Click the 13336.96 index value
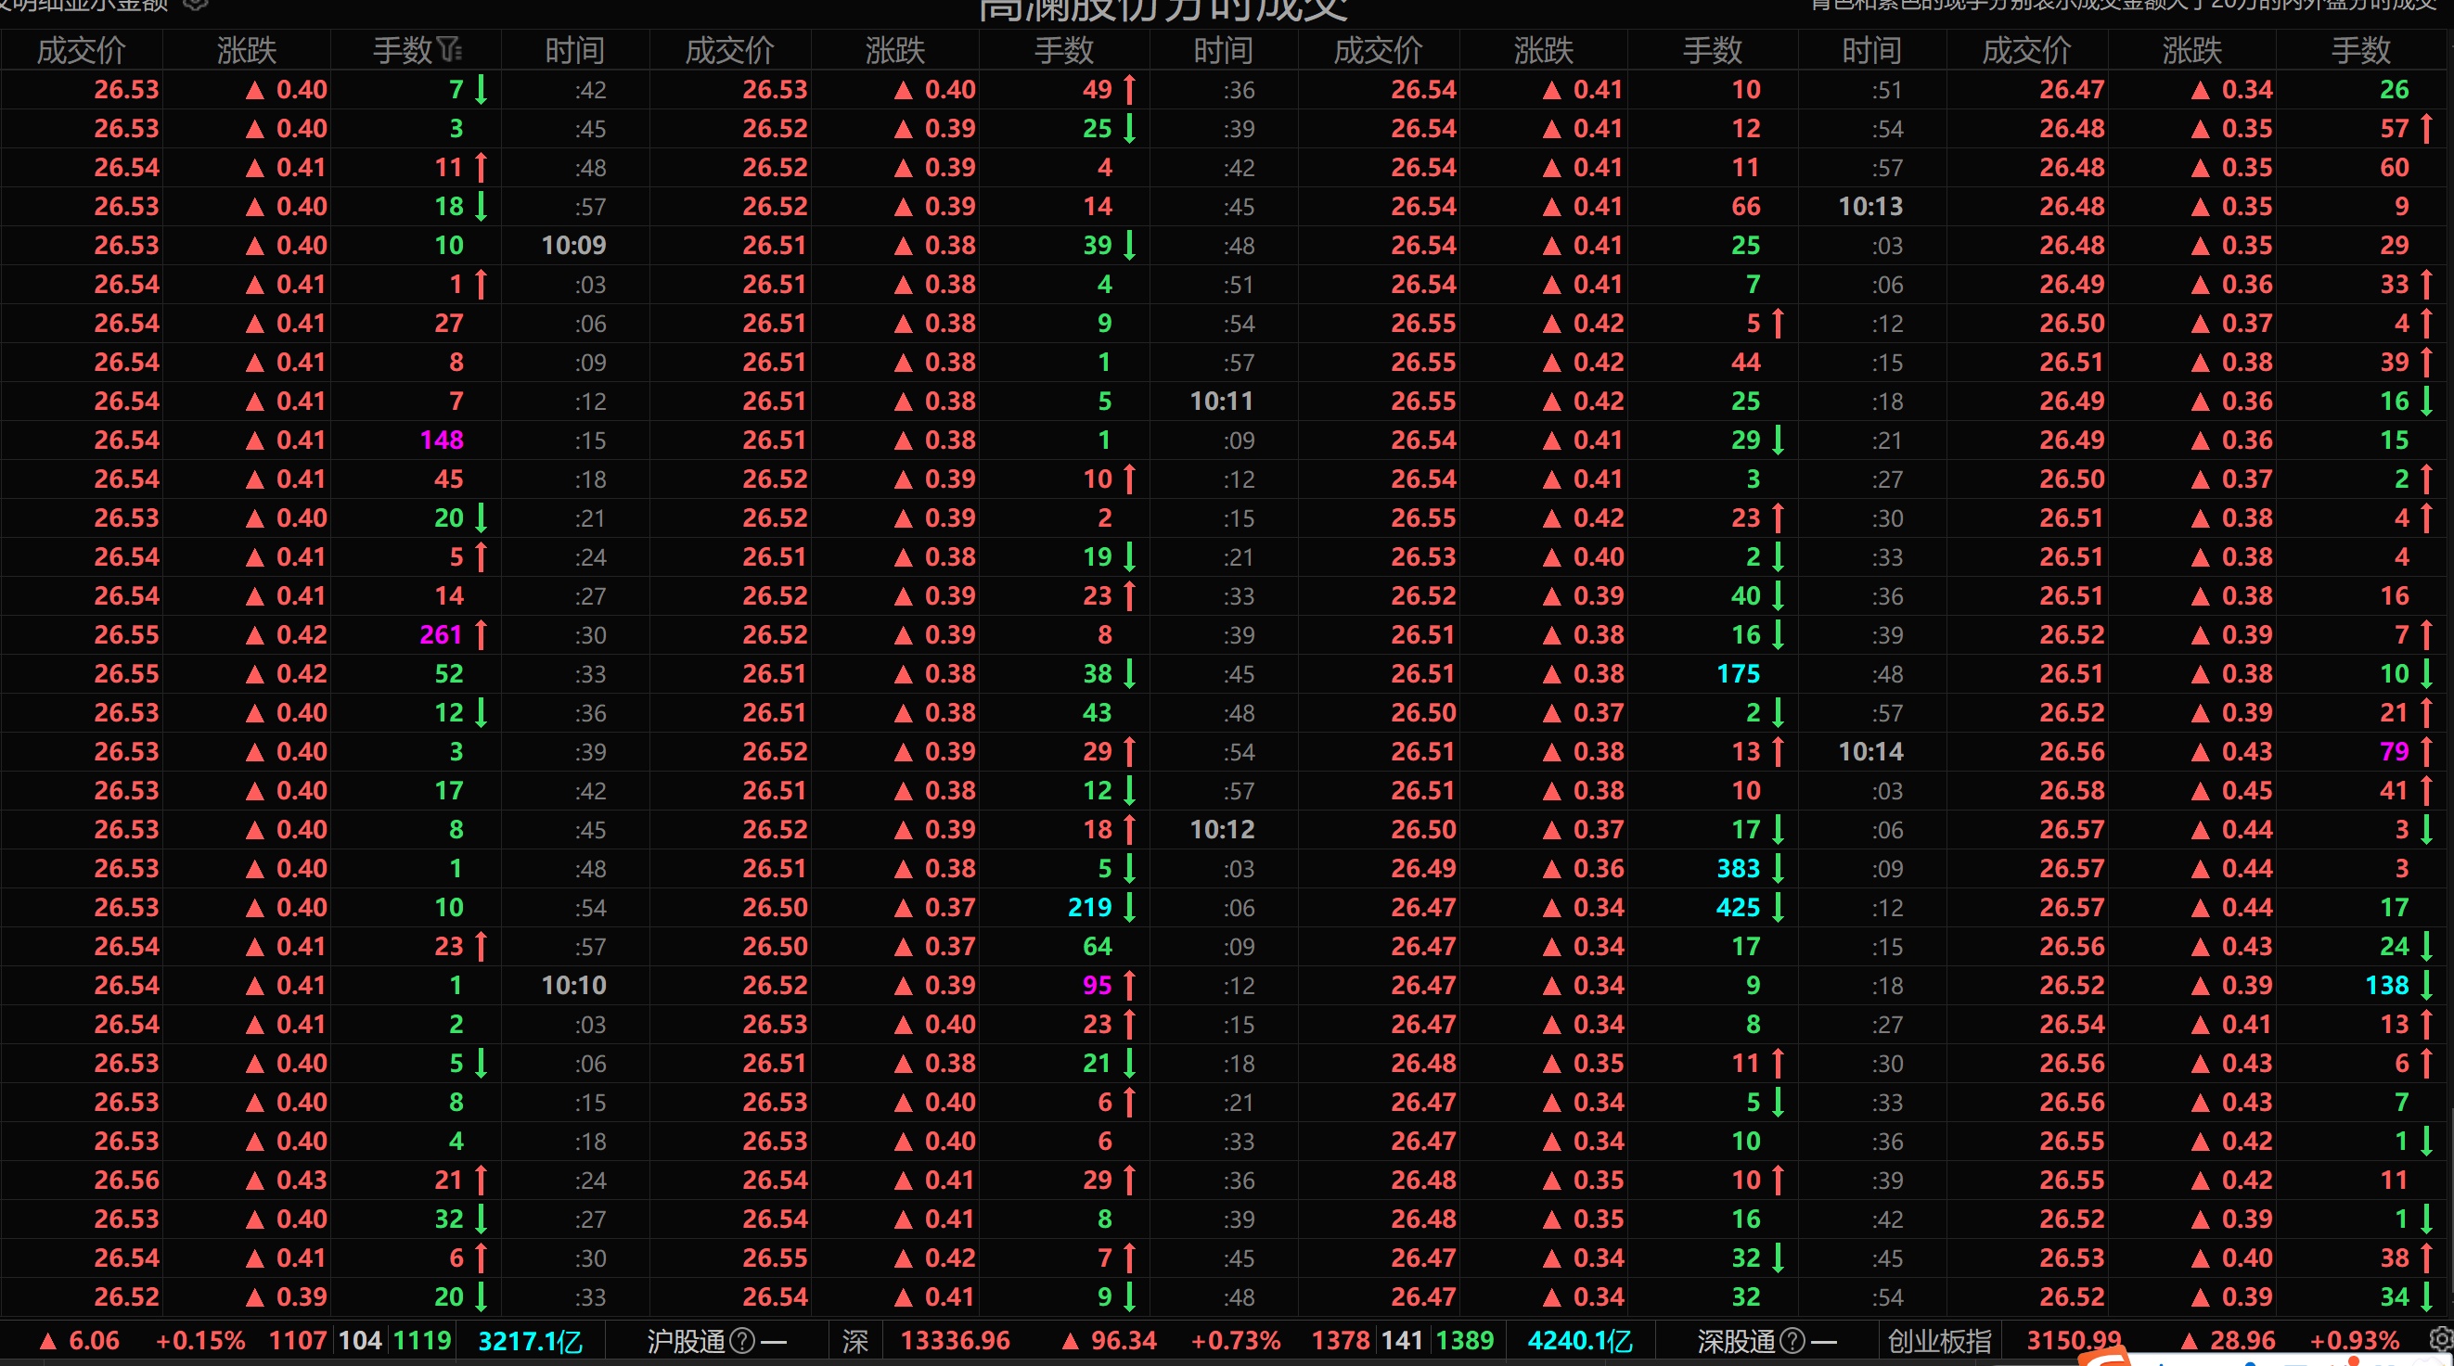The height and width of the screenshot is (1366, 2454). (x=955, y=1340)
